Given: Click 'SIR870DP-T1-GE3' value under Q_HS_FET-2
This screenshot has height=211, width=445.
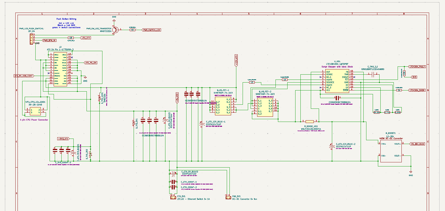Looking at the screenshot, I should point(265,94).
